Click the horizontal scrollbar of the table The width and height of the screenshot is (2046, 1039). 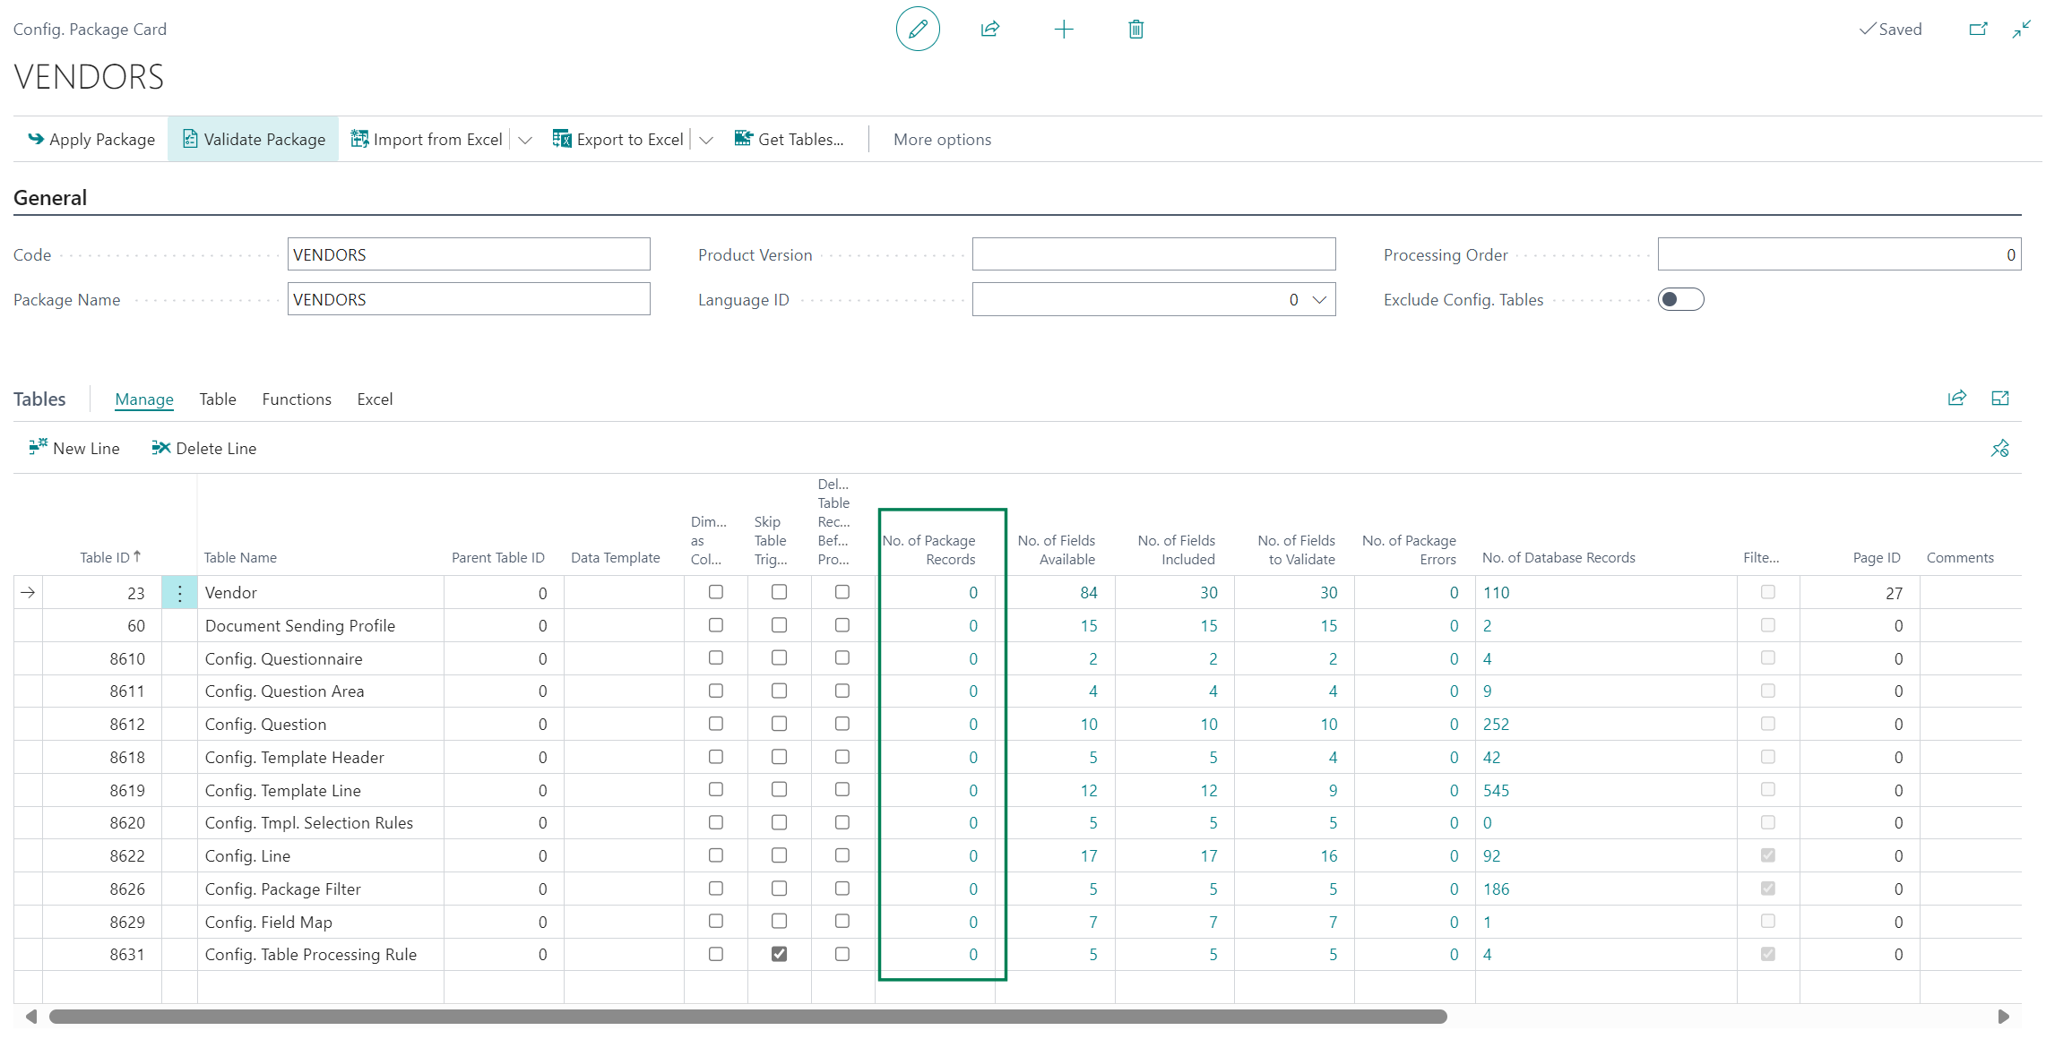coord(748,1017)
